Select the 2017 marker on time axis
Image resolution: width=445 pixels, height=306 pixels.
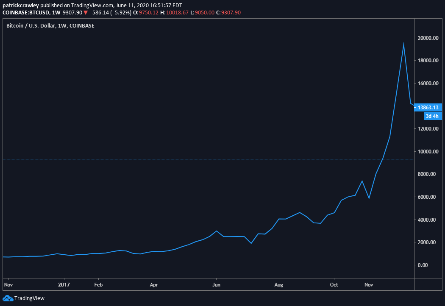[x=64, y=285]
